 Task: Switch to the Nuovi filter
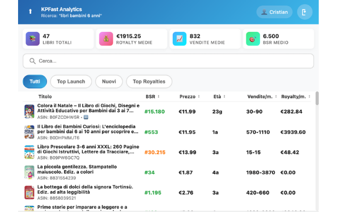(109, 82)
